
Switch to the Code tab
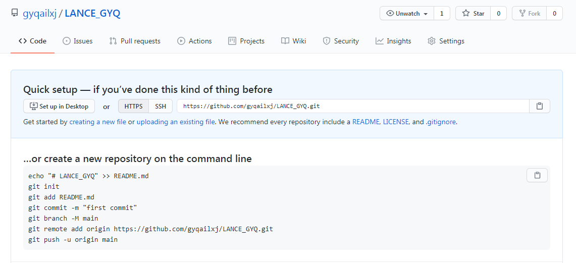(x=32, y=41)
